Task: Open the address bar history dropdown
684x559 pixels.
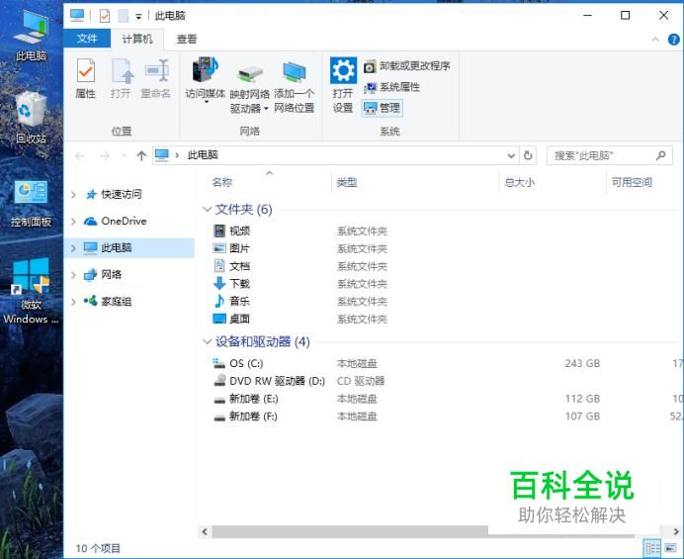Action: [511, 155]
